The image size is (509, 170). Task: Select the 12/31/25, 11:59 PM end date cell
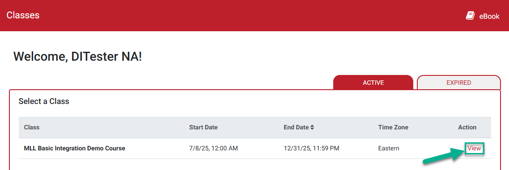coord(312,148)
